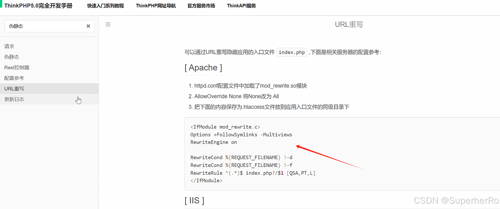Click the Options +FollowSymlinks code line

pyautogui.click(x=241, y=135)
